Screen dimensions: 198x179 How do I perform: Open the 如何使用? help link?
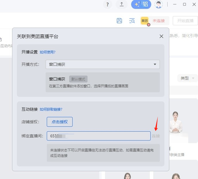point(47,52)
